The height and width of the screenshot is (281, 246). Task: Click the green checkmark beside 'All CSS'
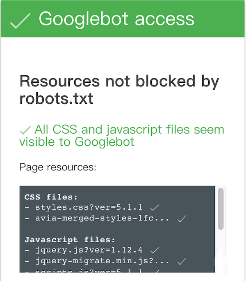click(x=25, y=130)
